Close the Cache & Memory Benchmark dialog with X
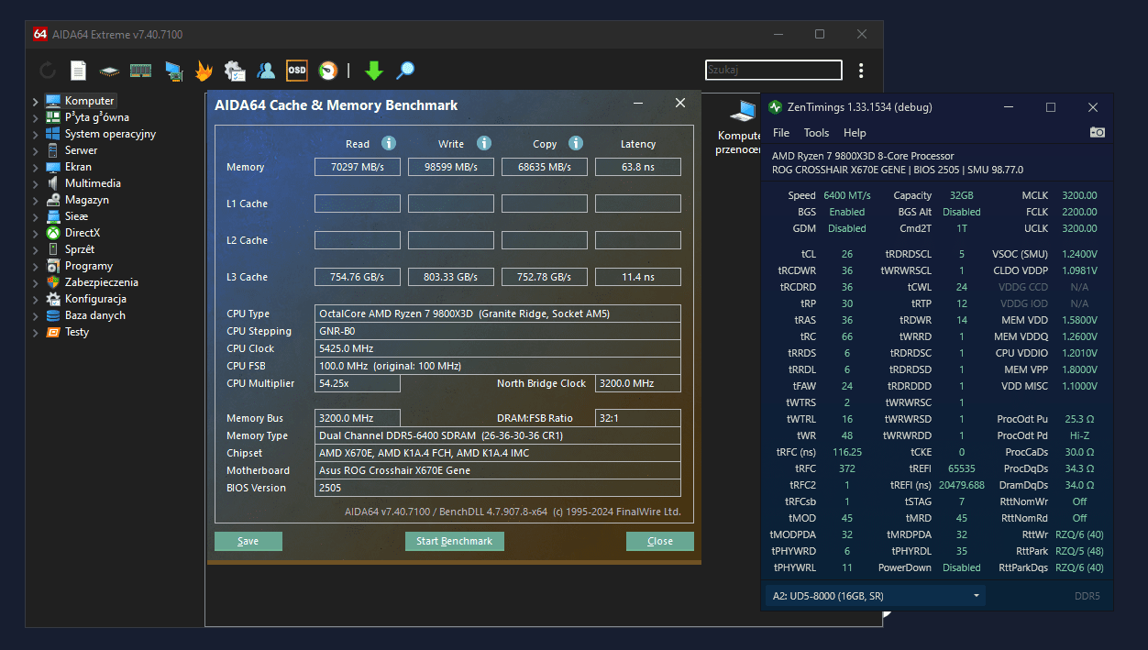Image resolution: width=1148 pixels, height=650 pixels. [680, 104]
